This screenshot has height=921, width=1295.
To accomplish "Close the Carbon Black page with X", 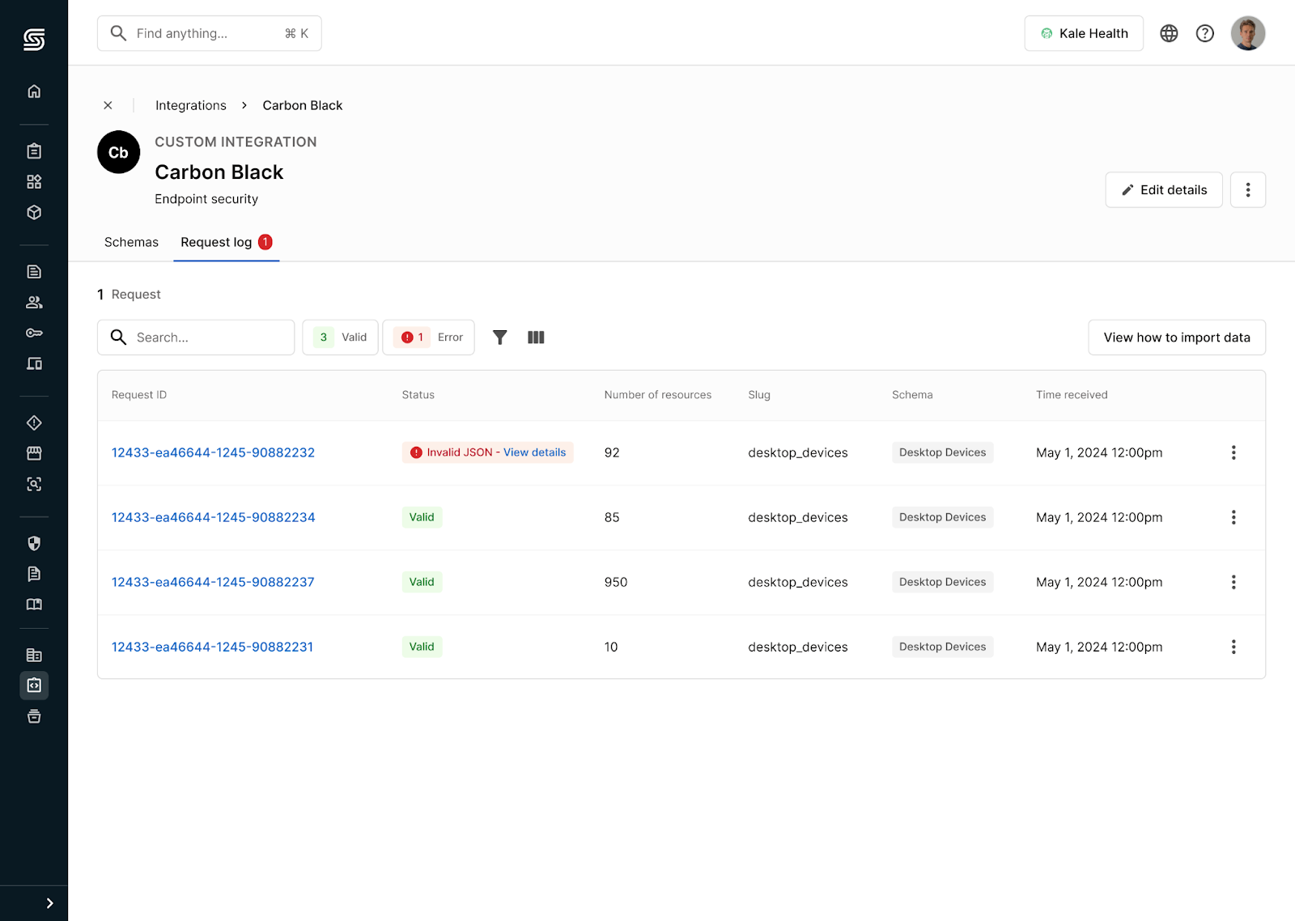I will click(x=108, y=105).
